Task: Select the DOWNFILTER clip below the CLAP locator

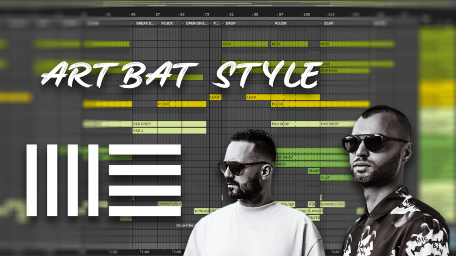Action: 333,204
